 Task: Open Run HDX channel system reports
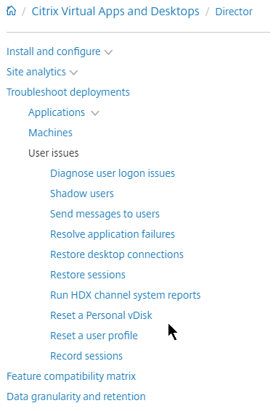coord(126,295)
